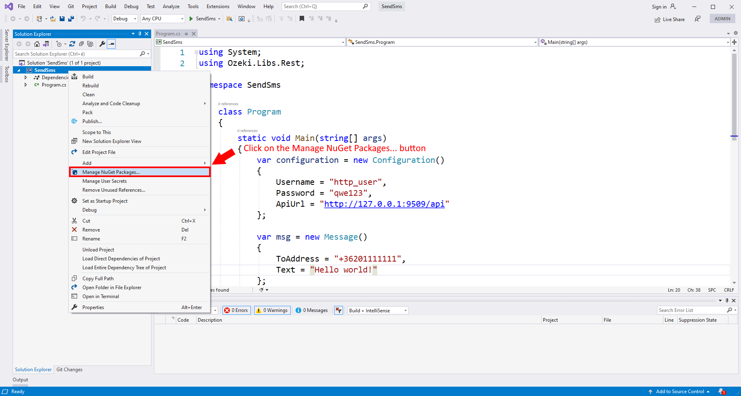Click Collapse All icon in Solution Explorer
Image resolution: width=741 pixels, height=396 pixels.
pyautogui.click(x=81, y=44)
